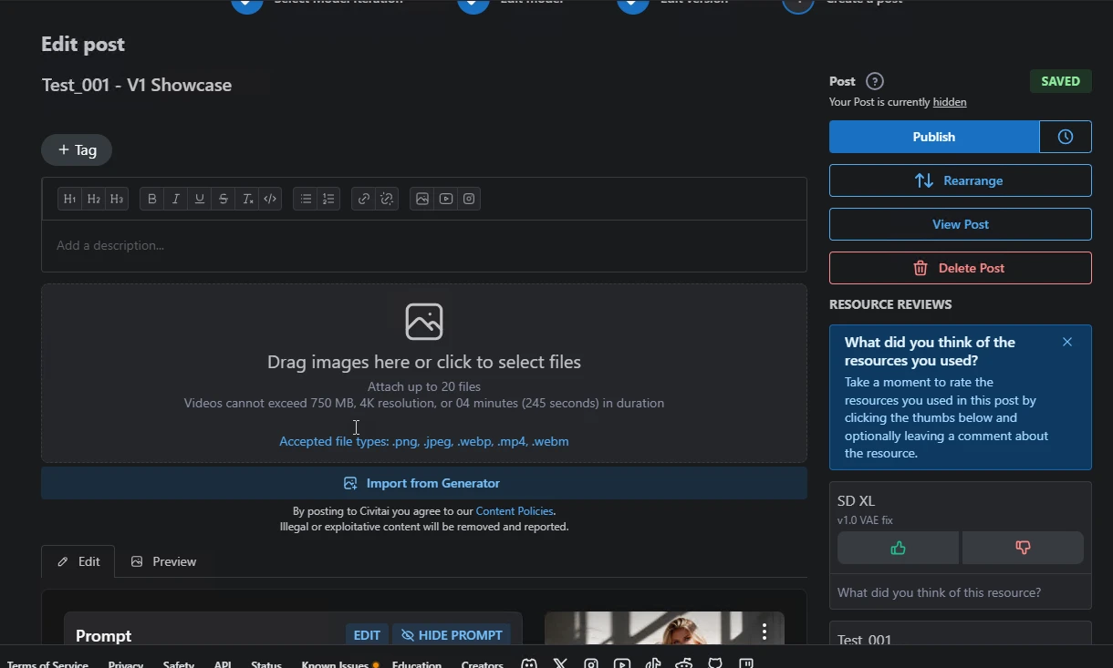1113x668 pixels.
Task: Switch to the Preview tab
Action: pyautogui.click(x=164, y=561)
